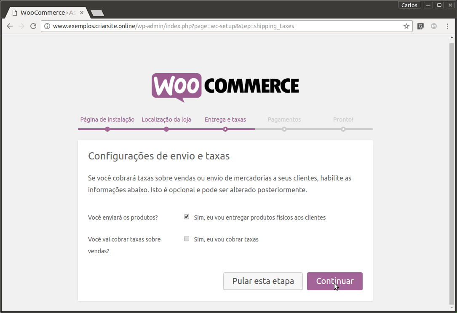Click 'Pular esta etapa' button
The width and height of the screenshot is (457, 313).
click(x=263, y=281)
